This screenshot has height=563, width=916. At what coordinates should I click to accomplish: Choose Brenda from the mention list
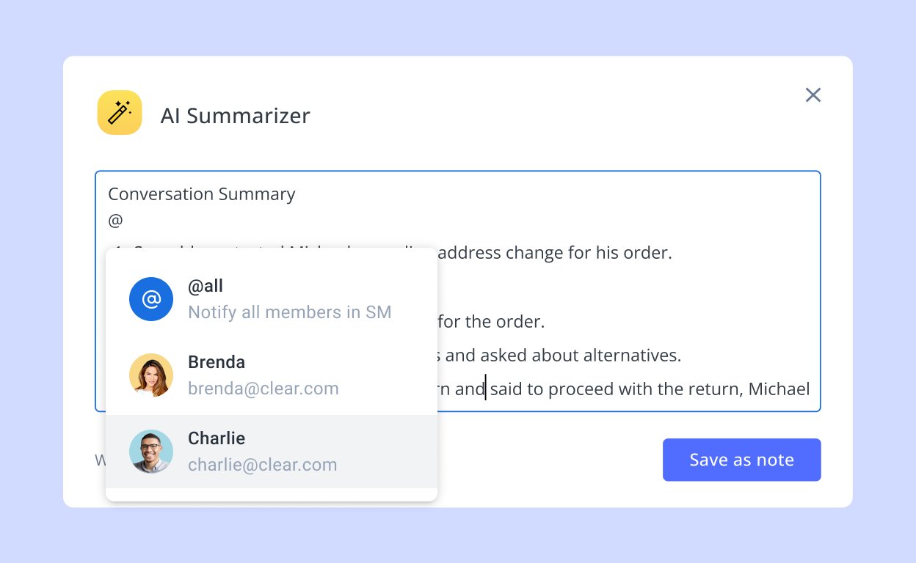click(x=272, y=375)
